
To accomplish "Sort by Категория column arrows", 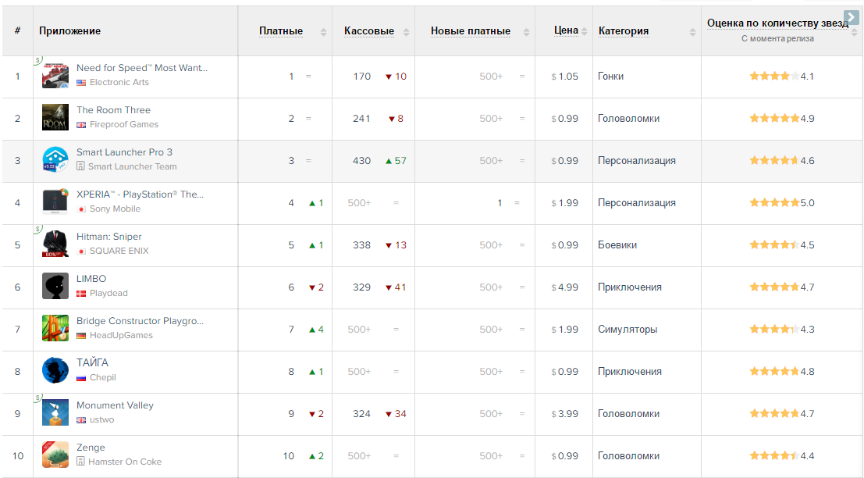I will point(692,32).
